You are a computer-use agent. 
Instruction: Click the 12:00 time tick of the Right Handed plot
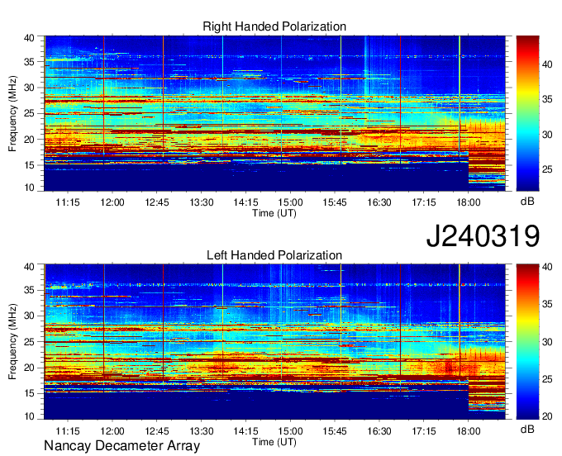[112, 202]
